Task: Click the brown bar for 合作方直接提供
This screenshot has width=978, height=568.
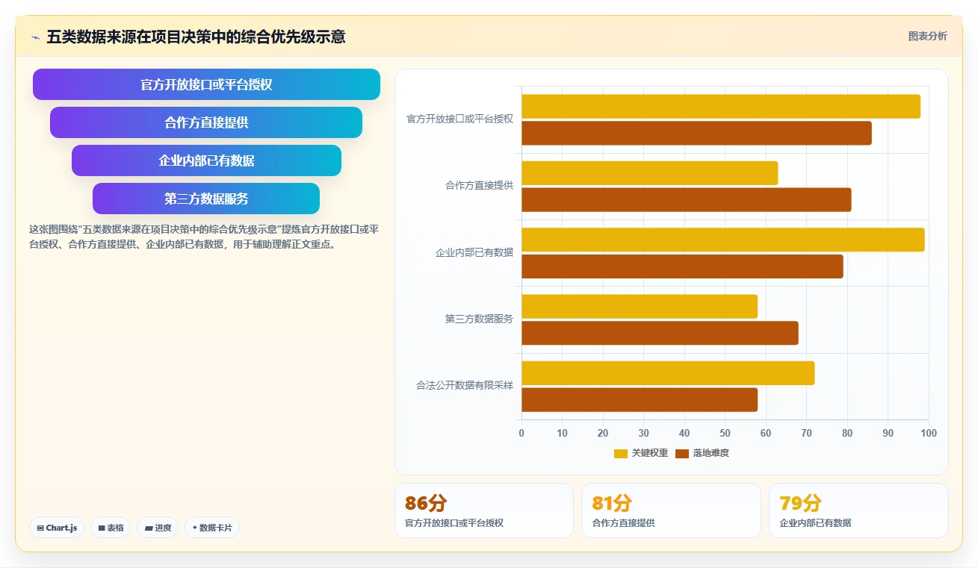Action: [687, 200]
